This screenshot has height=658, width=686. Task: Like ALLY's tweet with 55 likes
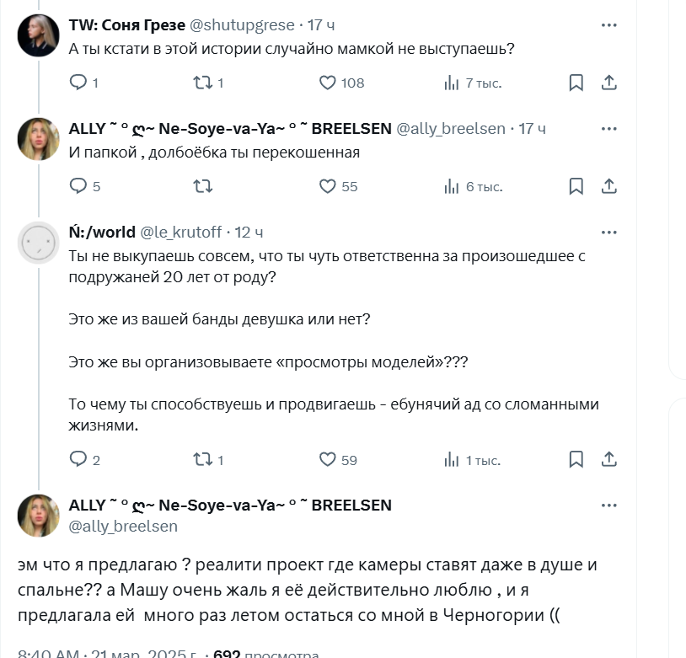pos(328,186)
